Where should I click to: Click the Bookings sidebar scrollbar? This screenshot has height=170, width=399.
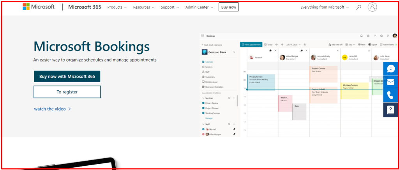click(237, 101)
